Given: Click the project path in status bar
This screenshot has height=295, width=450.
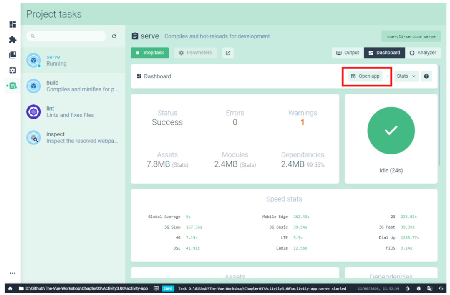Looking at the screenshot, I should 87,288.
